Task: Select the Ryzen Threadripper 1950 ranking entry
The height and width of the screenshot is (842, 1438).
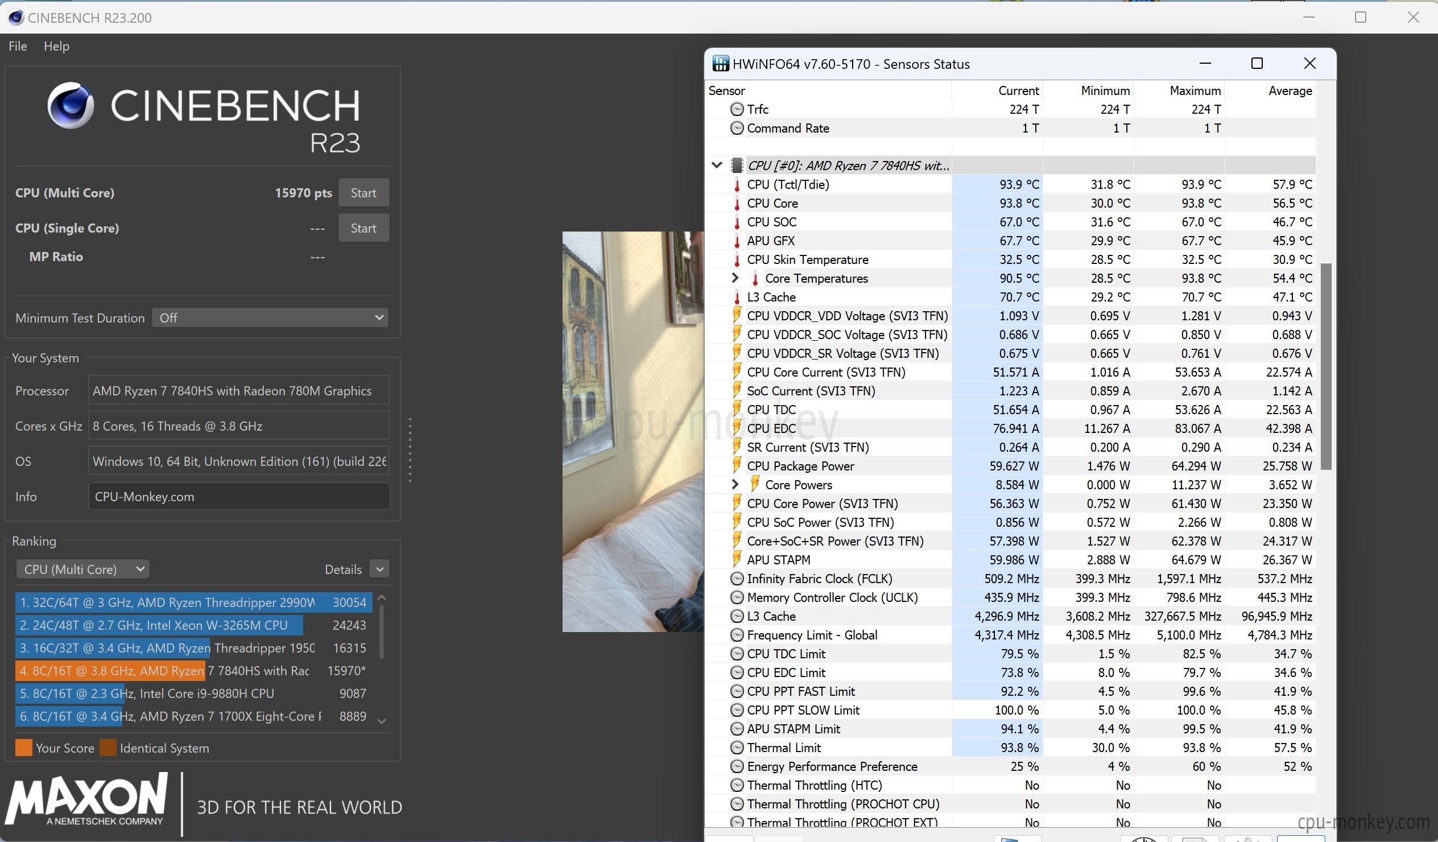Action: click(194, 649)
